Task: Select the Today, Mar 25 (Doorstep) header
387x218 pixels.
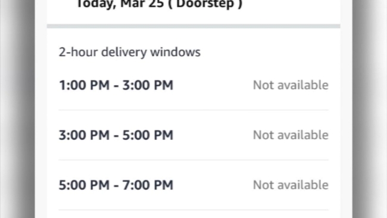Action: tap(160, 4)
